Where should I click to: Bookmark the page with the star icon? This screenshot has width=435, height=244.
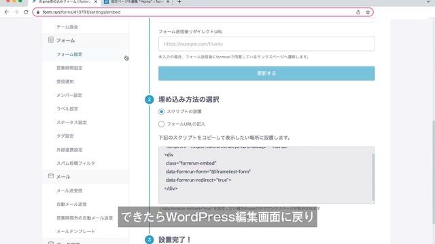pyautogui.click(x=368, y=12)
